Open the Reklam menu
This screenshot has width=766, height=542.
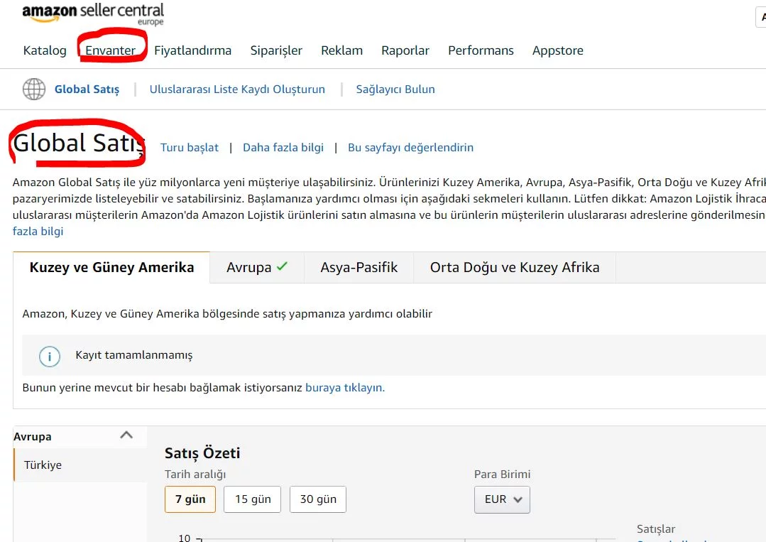click(341, 50)
